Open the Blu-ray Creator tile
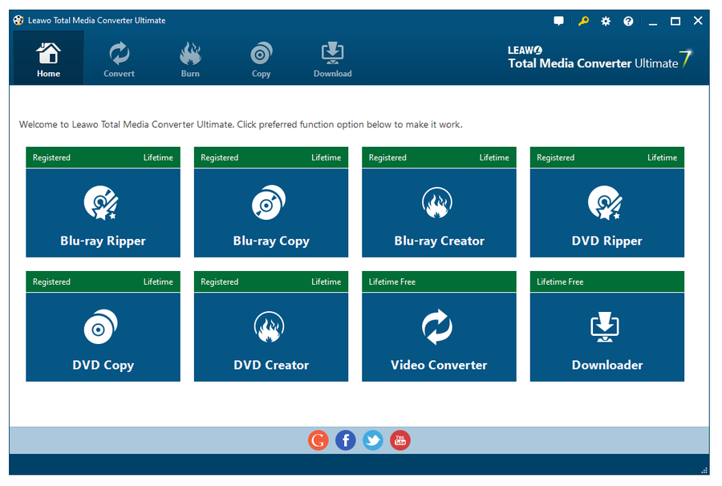The height and width of the screenshot is (486, 722). (439, 213)
